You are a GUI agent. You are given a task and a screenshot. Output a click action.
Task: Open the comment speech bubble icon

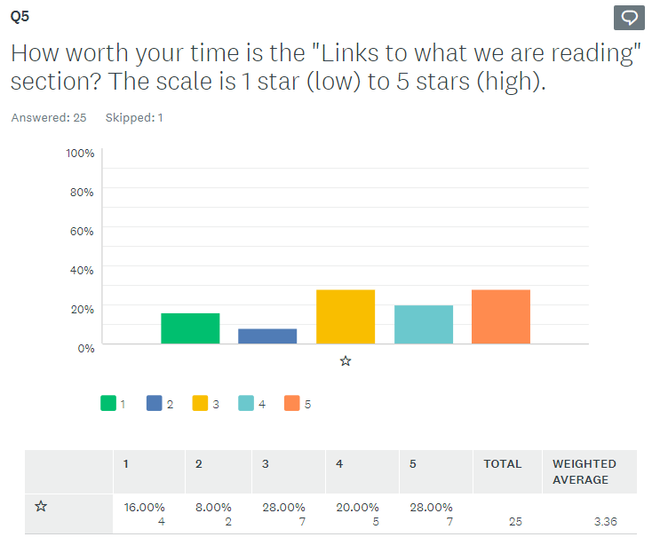coord(629,18)
